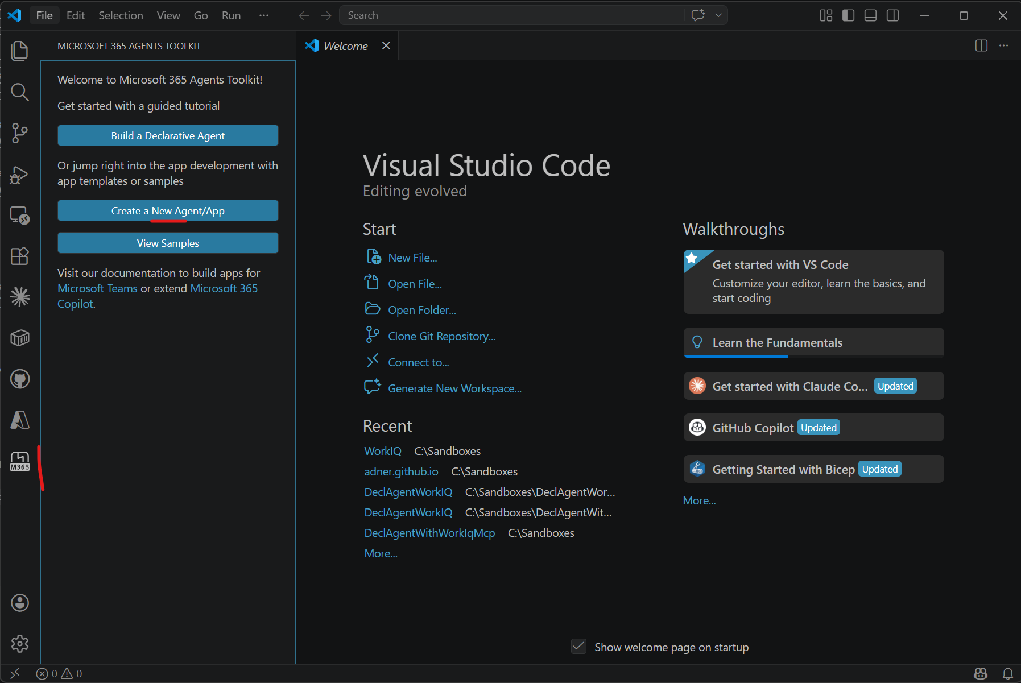Open the Selection menu
1021x683 pixels.
(121, 15)
